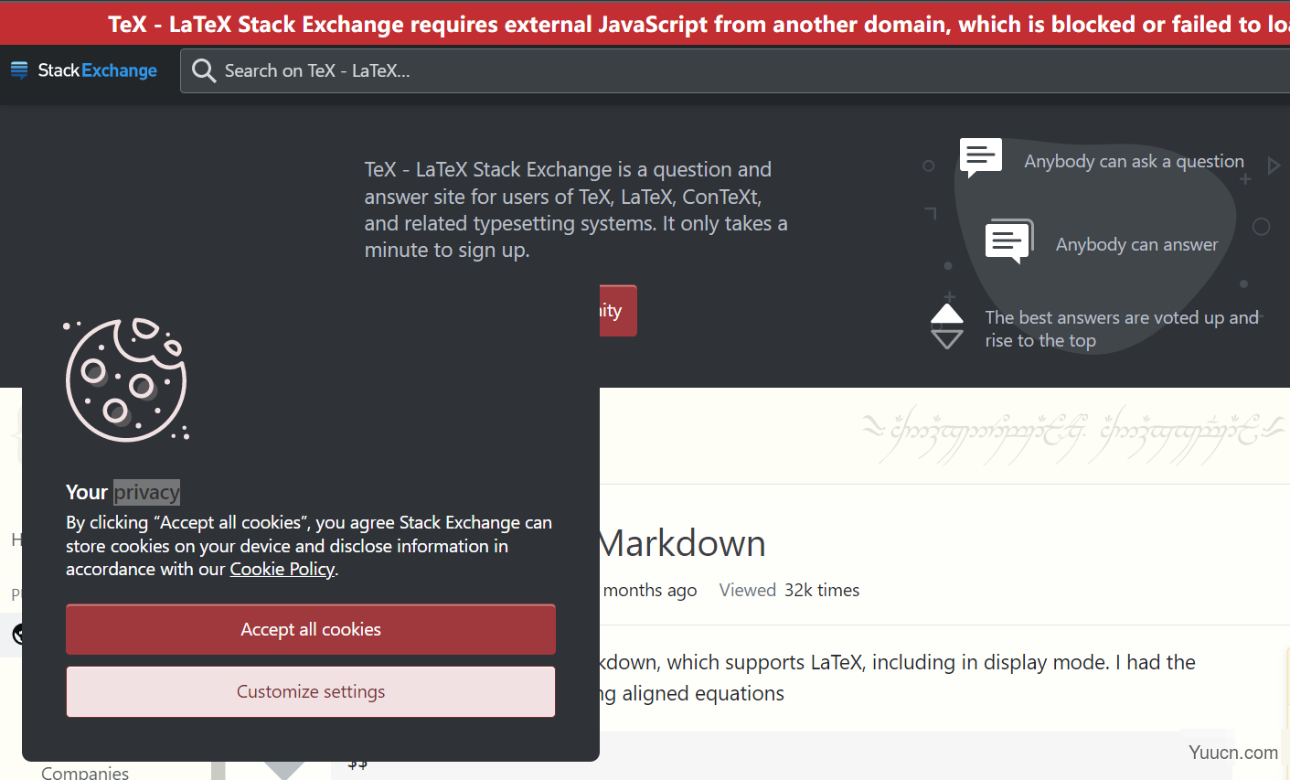Open the Cookie Policy link
The height and width of the screenshot is (780, 1290).
(282, 569)
